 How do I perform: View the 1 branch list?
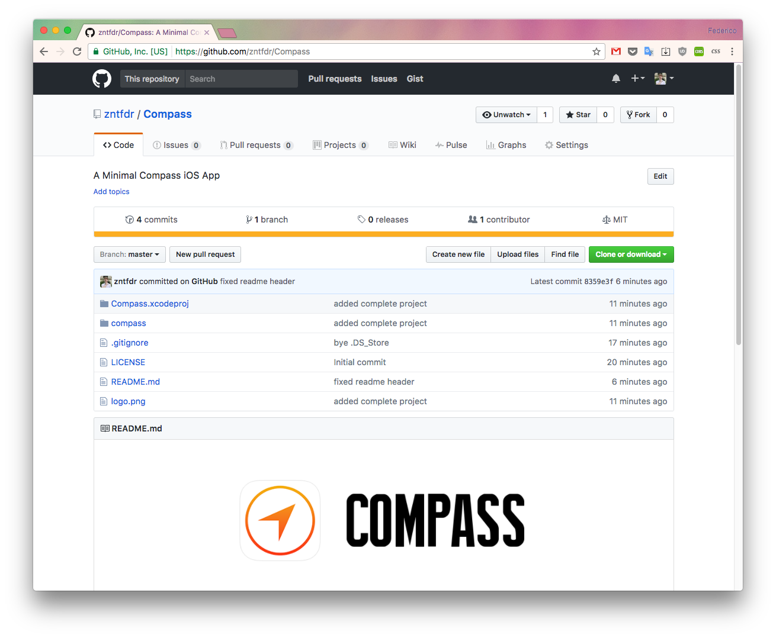pos(267,220)
